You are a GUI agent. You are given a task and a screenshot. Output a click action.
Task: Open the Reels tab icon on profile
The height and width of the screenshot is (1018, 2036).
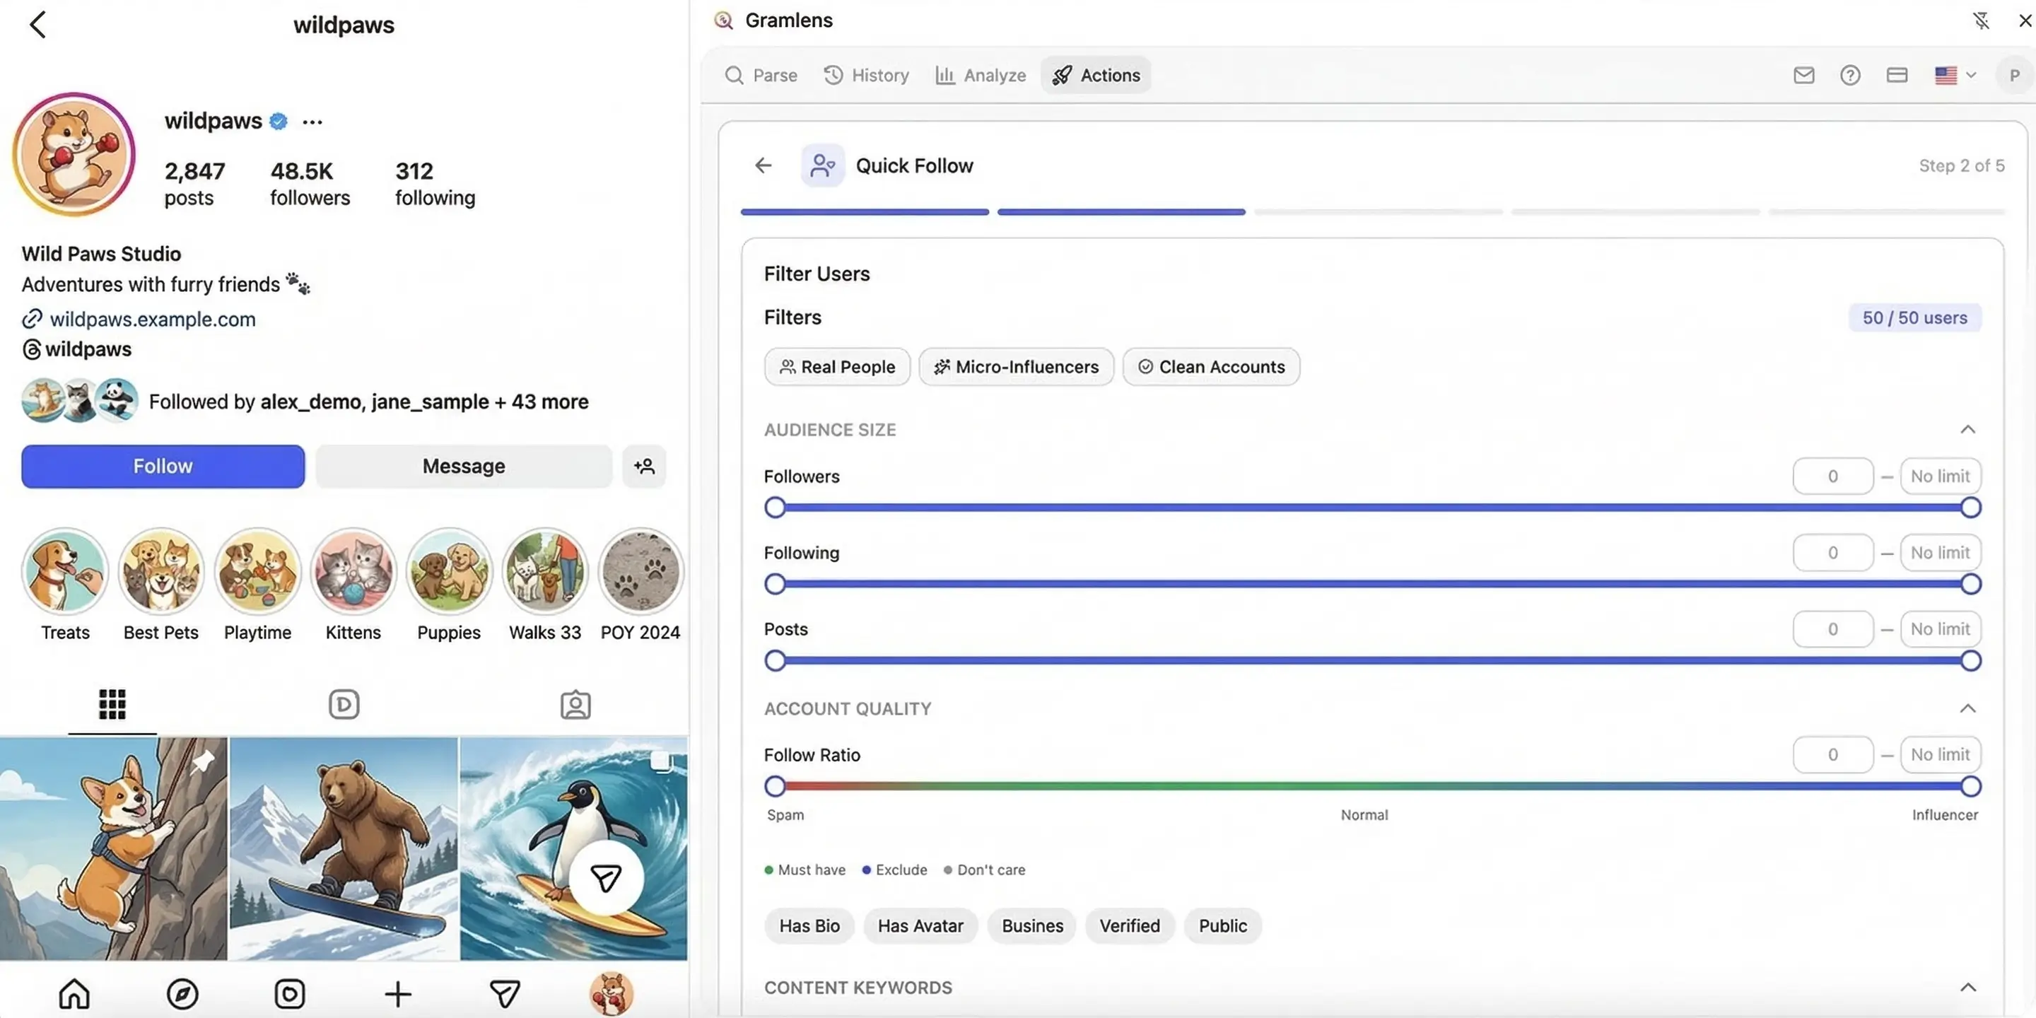(x=344, y=704)
